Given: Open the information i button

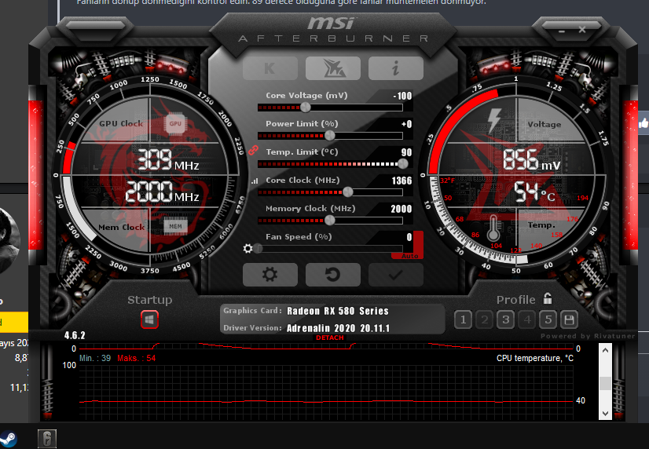Looking at the screenshot, I should click(x=396, y=68).
